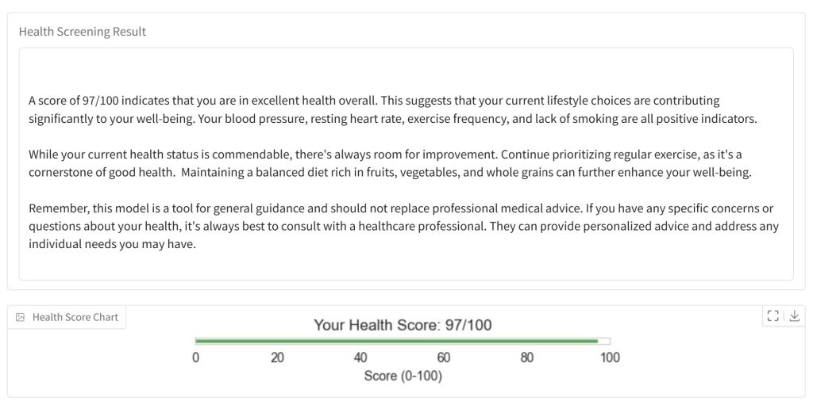
Task: Click the 'Your Health Score: 97/100' chart title
Action: coord(403,325)
